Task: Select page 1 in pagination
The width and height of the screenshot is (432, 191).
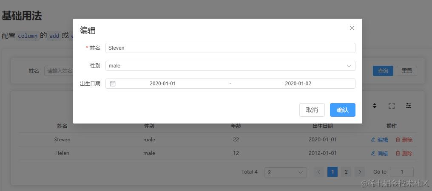Action: tap(333, 172)
